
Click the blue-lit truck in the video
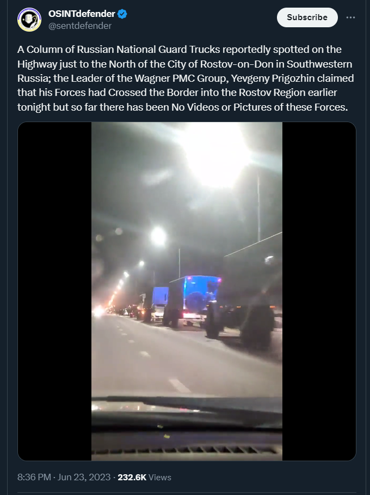point(195,298)
